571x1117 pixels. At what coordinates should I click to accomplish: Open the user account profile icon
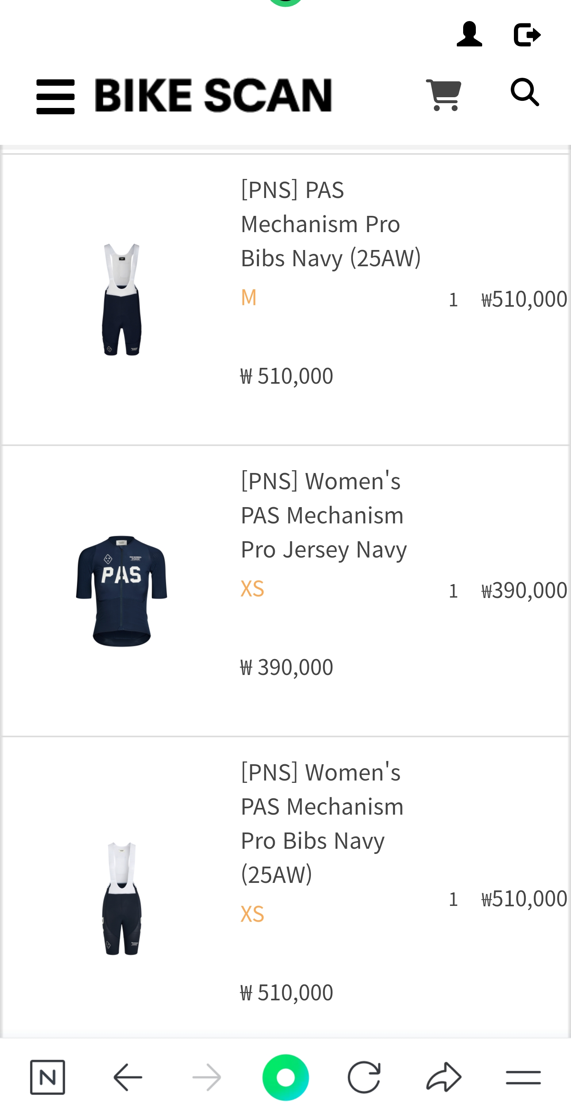pos(469,34)
